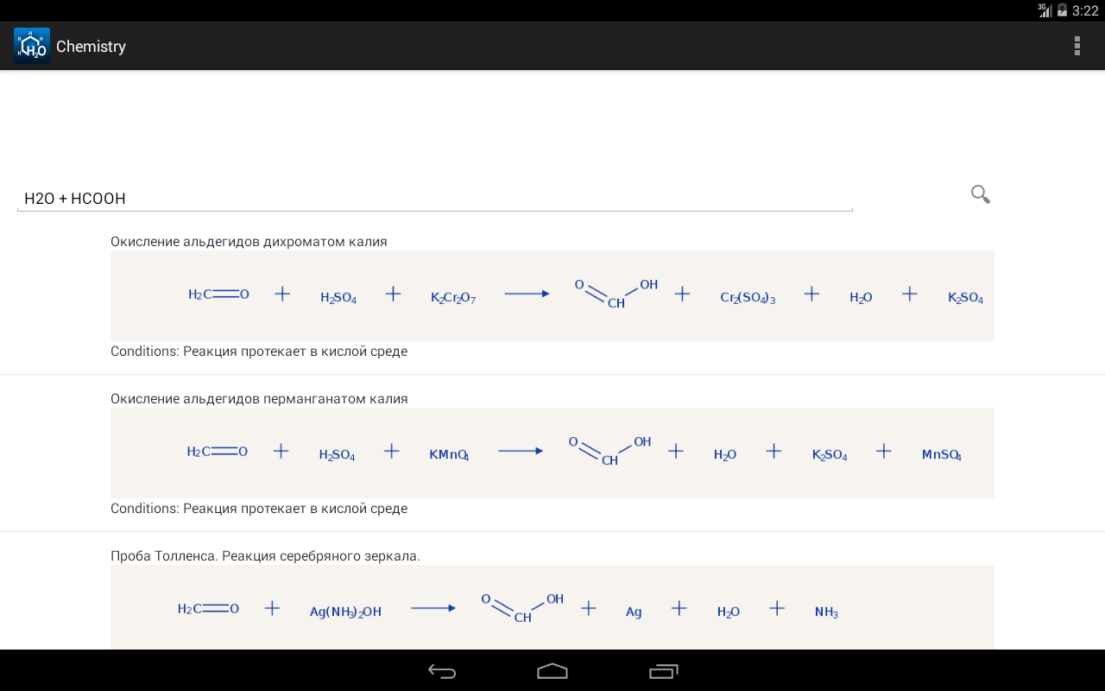The height and width of the screenshot is (691, 1105).
Task: Tap Cr2(SO4)3 product in first reaction
Action: (x=748, y=298)
